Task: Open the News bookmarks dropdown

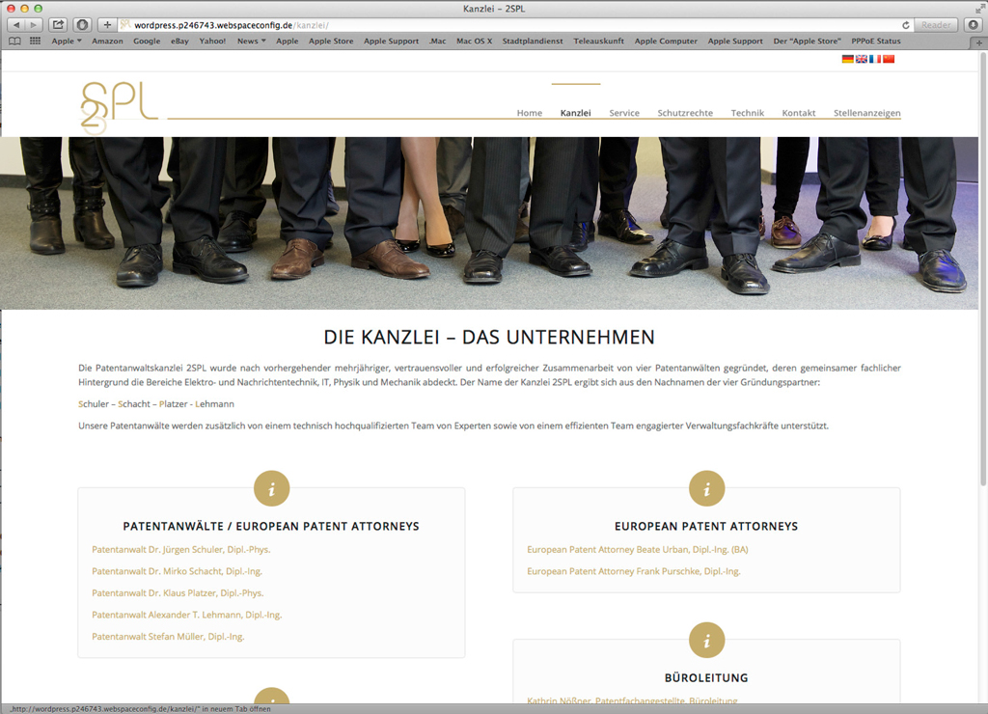Action: [252, 41]
